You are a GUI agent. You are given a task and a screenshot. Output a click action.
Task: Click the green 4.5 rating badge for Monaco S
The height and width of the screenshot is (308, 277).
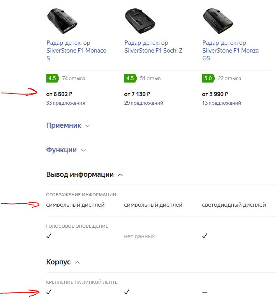tap(52, 78)
